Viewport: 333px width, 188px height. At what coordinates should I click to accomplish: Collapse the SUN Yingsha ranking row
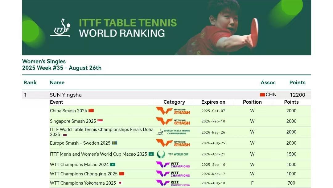(166, 95)
